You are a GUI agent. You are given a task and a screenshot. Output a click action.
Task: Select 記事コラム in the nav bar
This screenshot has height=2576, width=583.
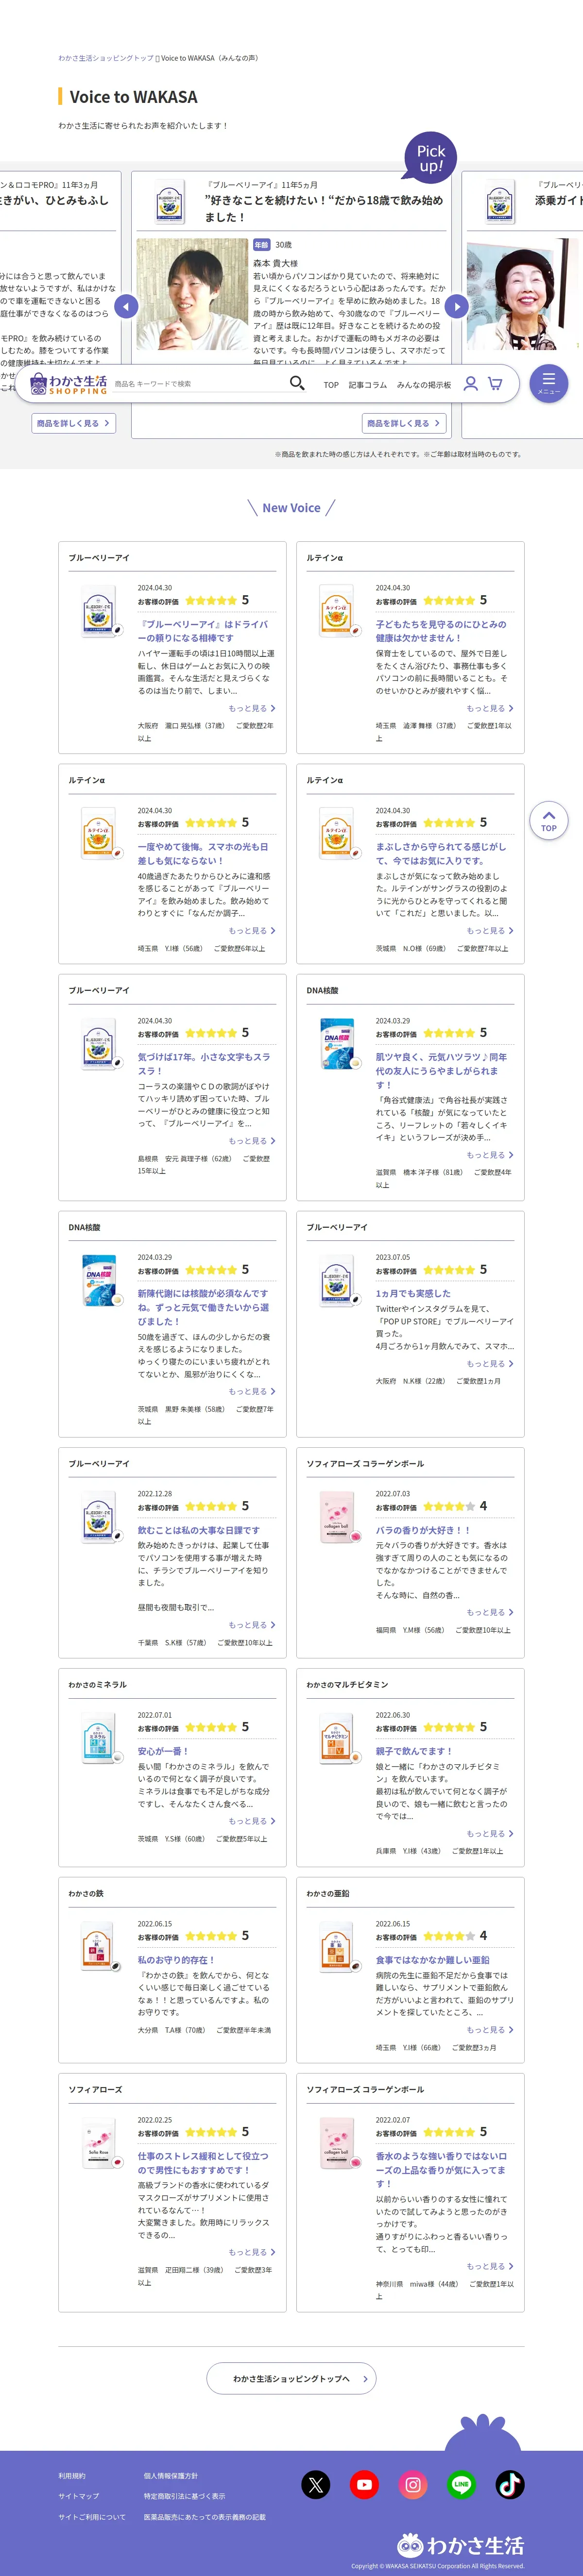[x=367, y=384]
